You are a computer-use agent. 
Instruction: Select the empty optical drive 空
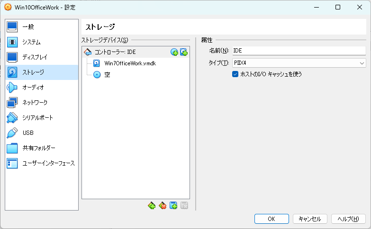(136, 75)
